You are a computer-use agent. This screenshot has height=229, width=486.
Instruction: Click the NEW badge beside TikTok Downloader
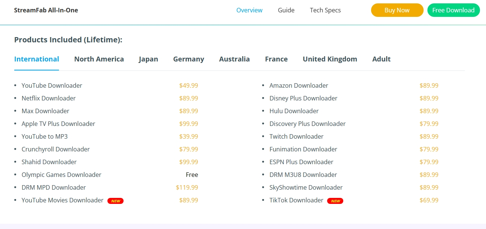tap(335, 201)
